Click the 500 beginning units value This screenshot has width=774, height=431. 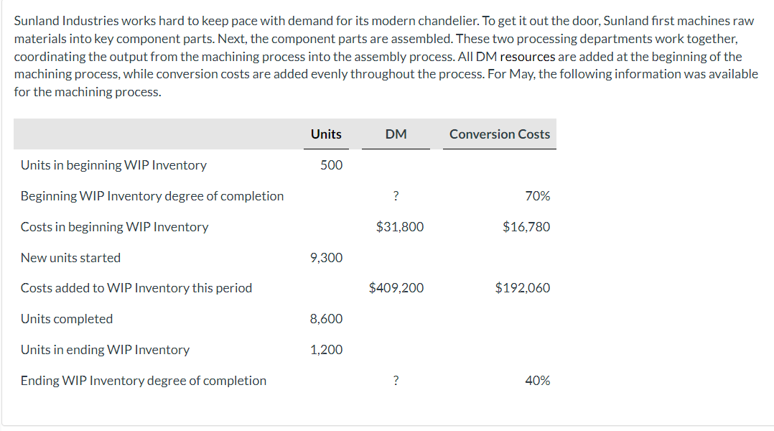[x=331, y=165]
